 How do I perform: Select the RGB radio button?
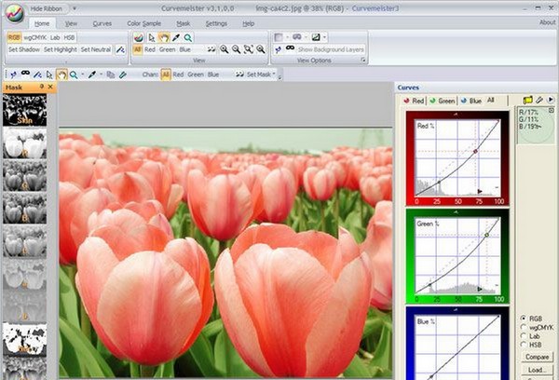pos(524,318)
